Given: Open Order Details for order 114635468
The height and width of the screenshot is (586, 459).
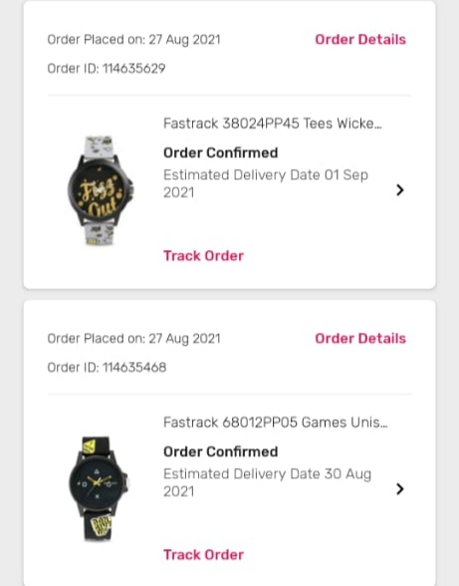Looking at the screenshot, I should tap(360, 338).
